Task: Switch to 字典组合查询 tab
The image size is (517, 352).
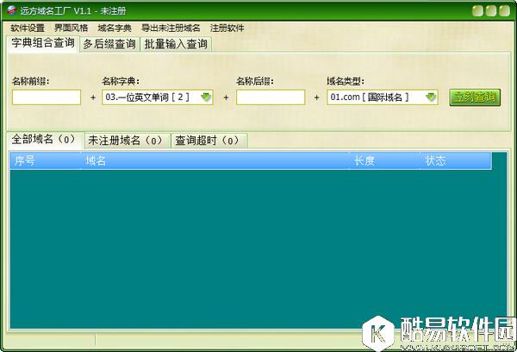Action: coord(43,43)
